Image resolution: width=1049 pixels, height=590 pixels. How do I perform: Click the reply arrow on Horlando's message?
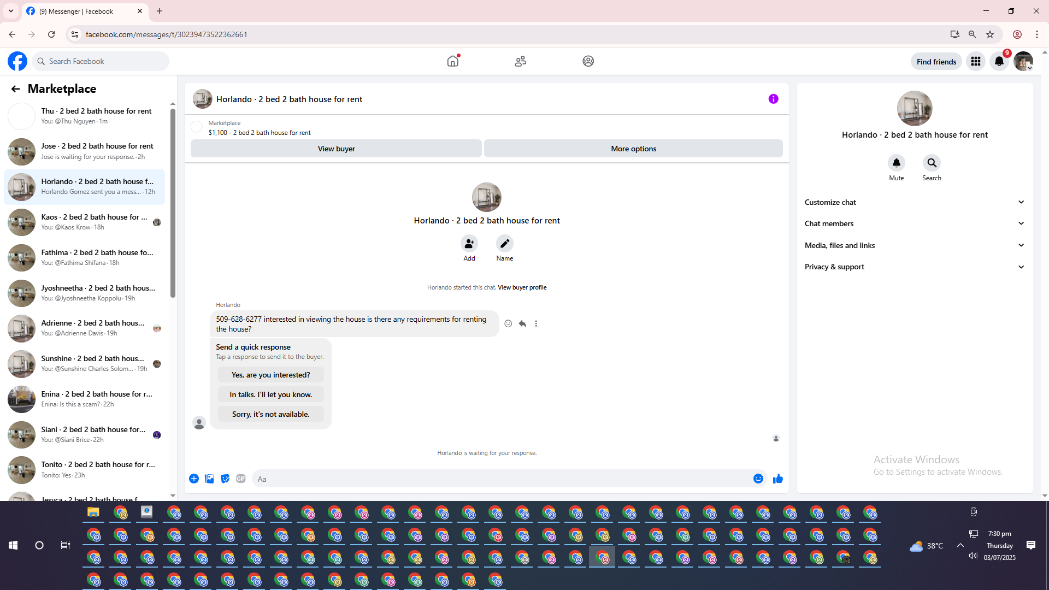click(x=522, y=324)
